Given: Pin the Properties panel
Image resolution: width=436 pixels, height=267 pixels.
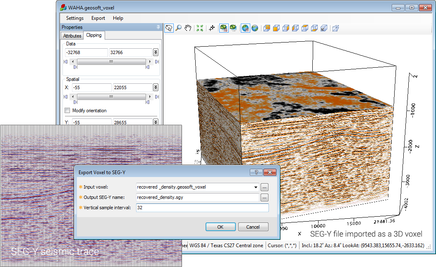Looking at the screenshot, I should click(x=158, y=27).
